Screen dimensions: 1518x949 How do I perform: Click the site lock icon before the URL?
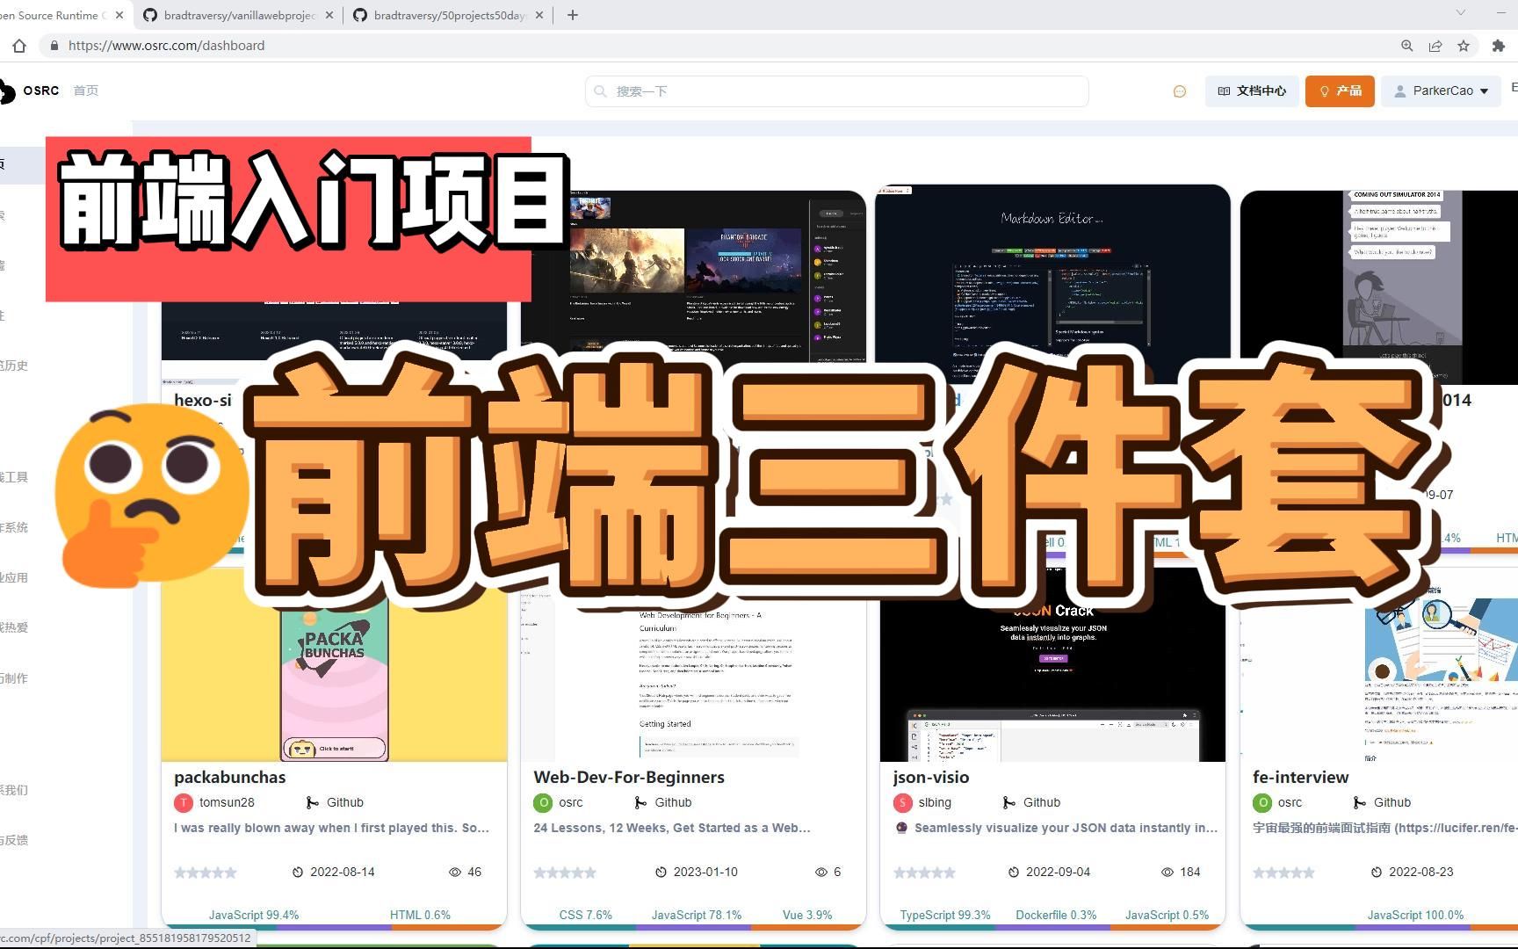(54, 46)
